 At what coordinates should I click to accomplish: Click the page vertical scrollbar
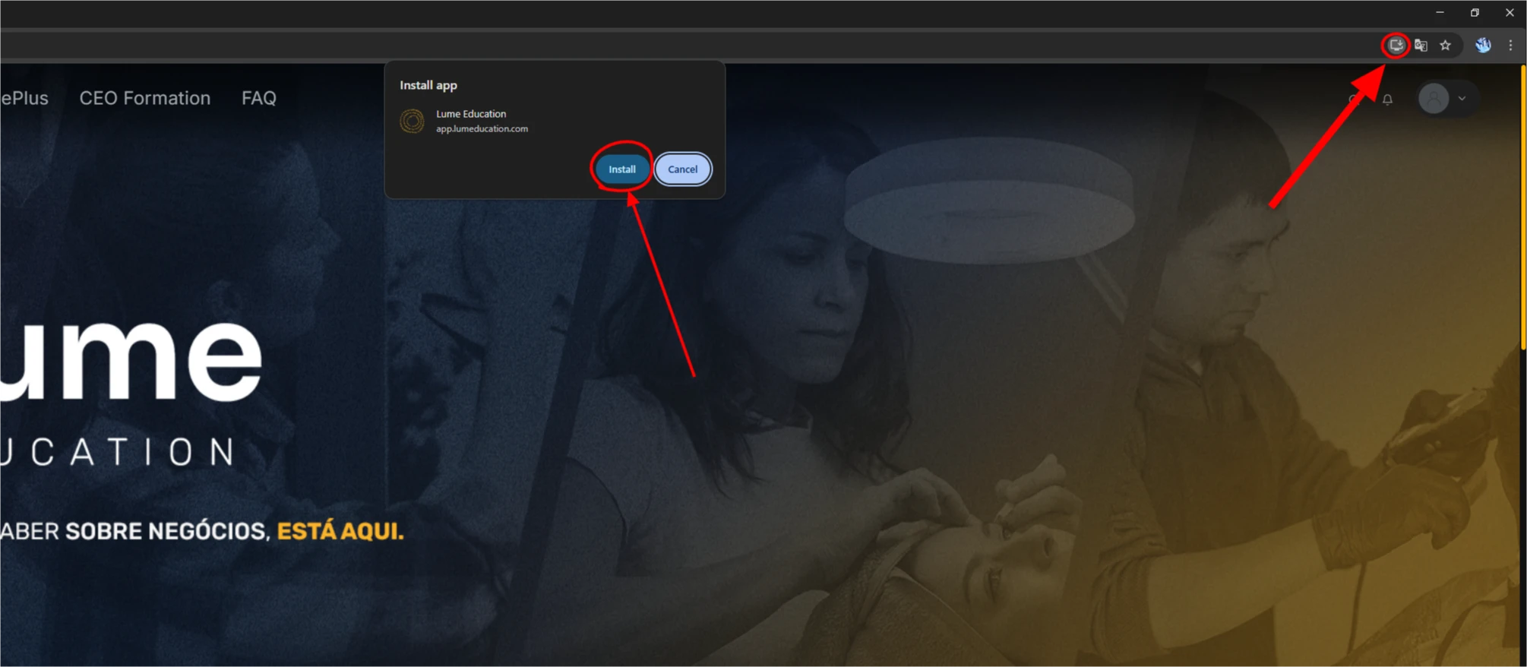1522,207
